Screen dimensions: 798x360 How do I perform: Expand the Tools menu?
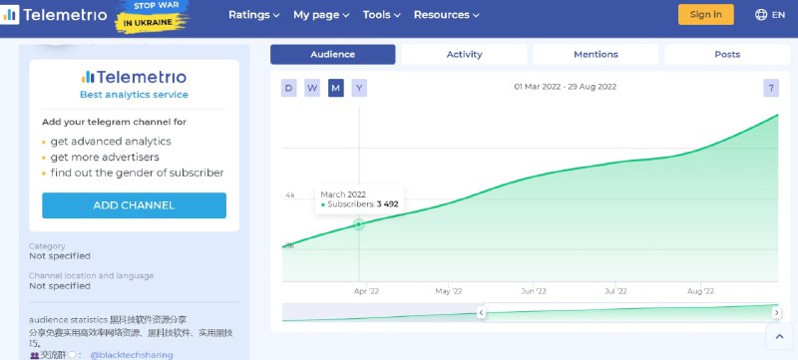coord(382,15)
